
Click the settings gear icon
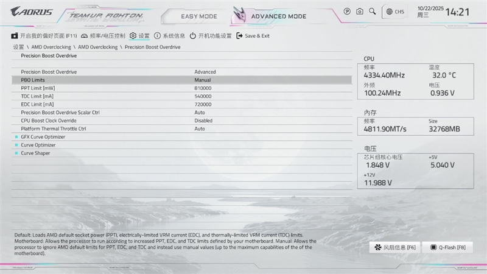pos(133,36)
